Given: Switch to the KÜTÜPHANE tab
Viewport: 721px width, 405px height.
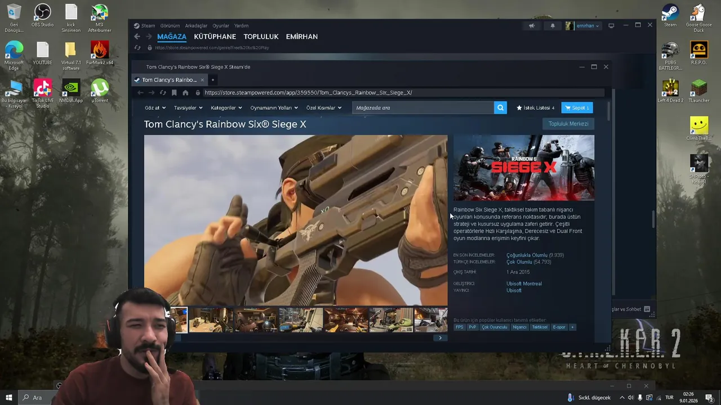Looking at the screenshot, I should (x=215, y=37).
